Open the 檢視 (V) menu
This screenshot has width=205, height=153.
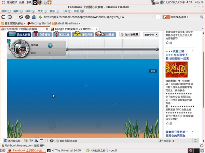(x=30, y=11)
